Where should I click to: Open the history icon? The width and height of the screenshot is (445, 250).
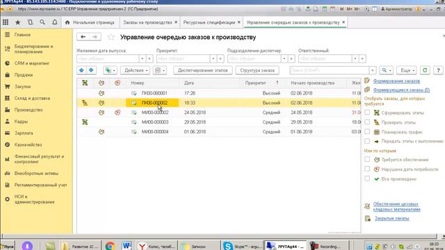[30, 22]
